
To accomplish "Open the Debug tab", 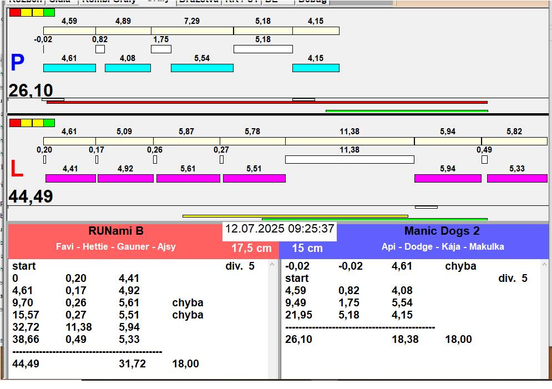I will tap(312, 2).
